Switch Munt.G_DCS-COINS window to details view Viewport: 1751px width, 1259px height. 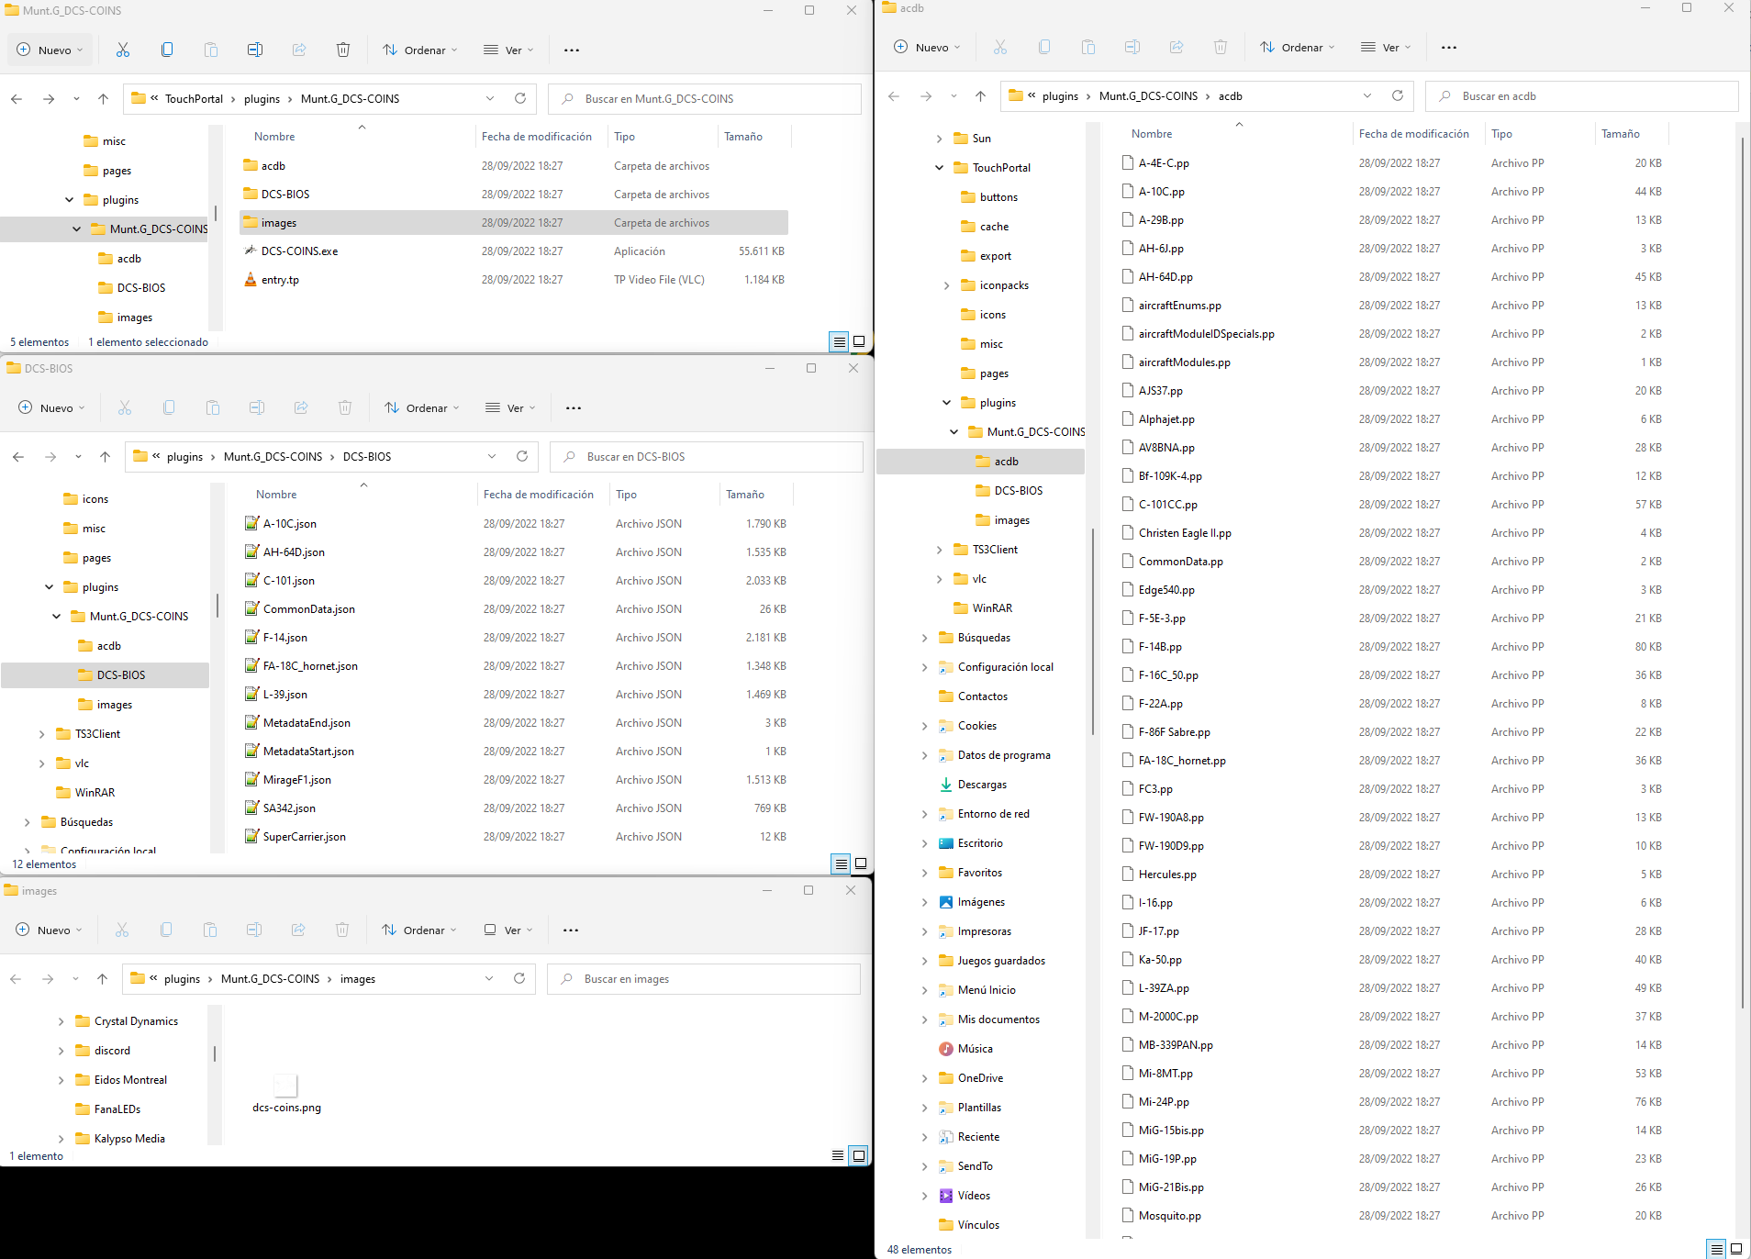(x=839, y=342)
